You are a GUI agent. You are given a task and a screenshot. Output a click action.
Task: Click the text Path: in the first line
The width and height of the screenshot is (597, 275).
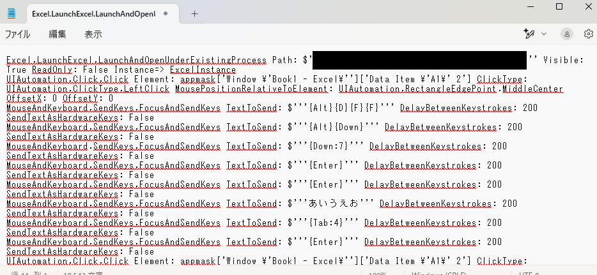pyautogui.click(x=285, y=60)
